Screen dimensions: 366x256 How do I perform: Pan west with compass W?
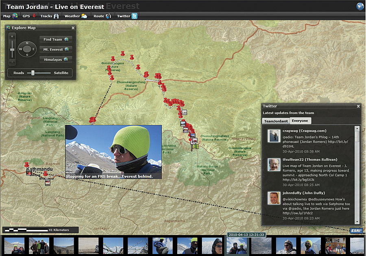point(21,49)
